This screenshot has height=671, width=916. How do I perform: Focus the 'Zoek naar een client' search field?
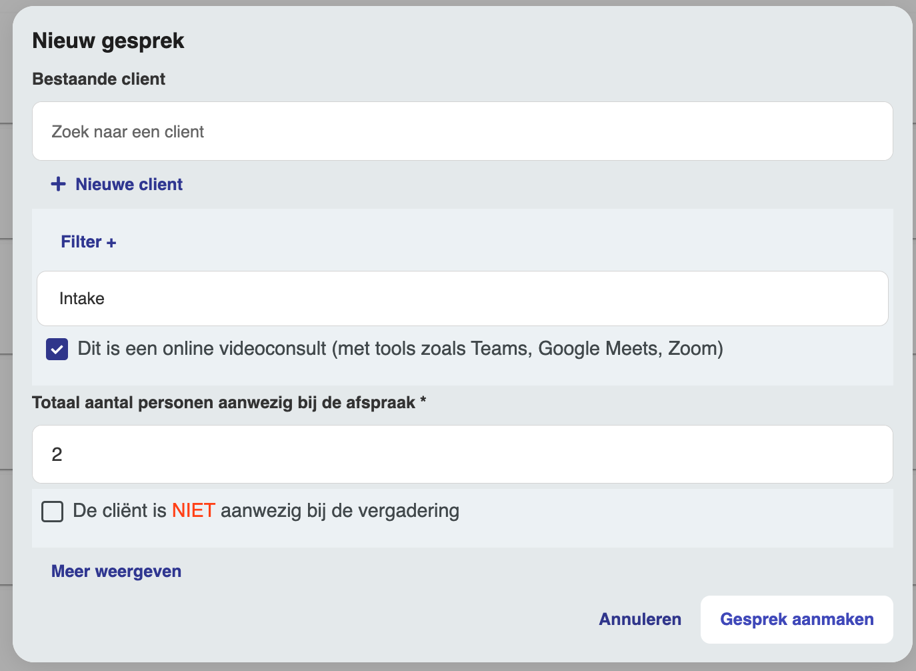click(x=462, y=131)
